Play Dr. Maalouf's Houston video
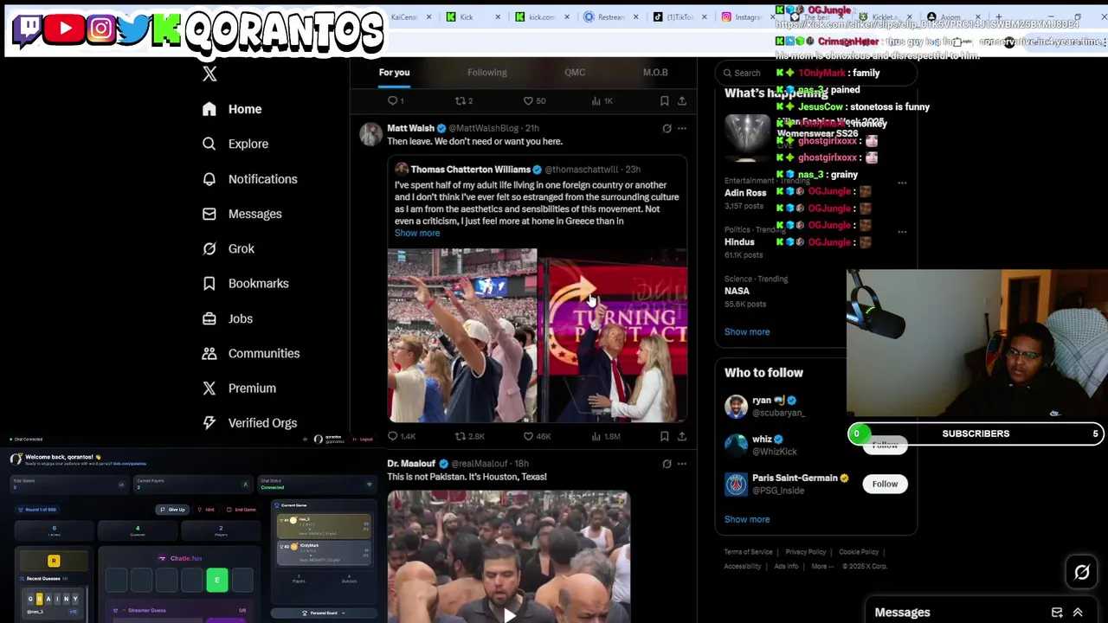The width and height of the screenshot is (1108, 623). [x=509, y=614]
